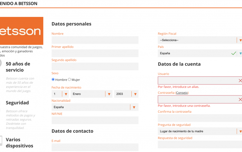
Task: Click 'Por favor, introduce un alias.' error
Action: (x=178, y=87)
